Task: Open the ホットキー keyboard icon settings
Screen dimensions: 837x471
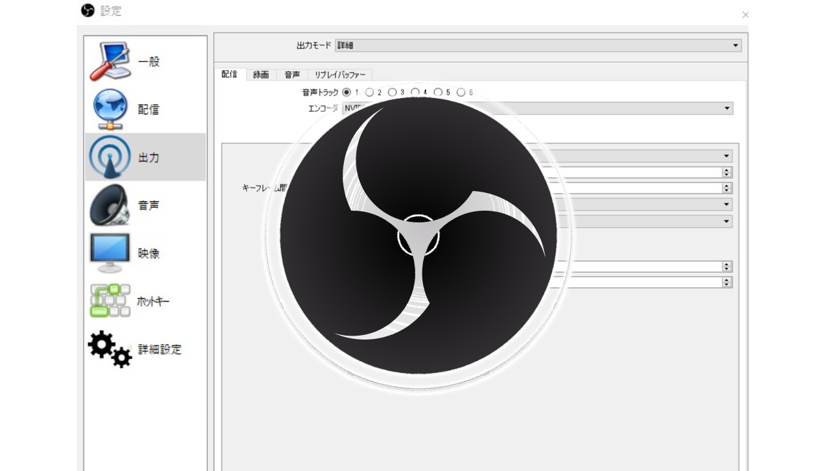Action: click(x=110, y=301)
